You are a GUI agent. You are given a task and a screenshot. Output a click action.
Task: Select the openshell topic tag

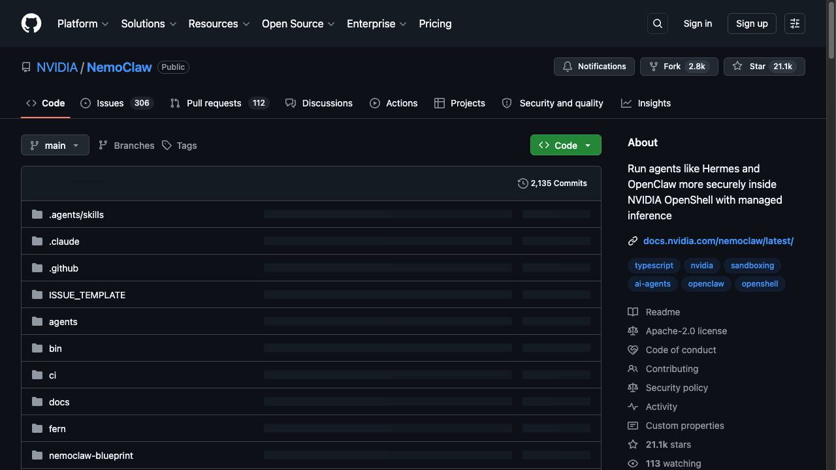[760, 284]
